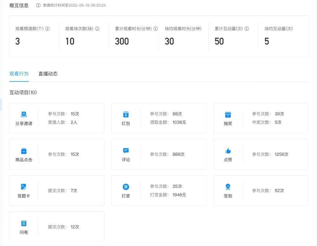This screenshot has height=246, width=317.
Task: Open the 打赏 reward tipping icon
Action: [x=126, y=187]
